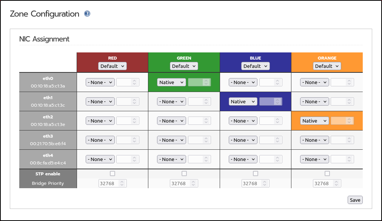This screenshot has width=382, height=221.
Task: Open the Zone Configuration help icon
Action: point(87,14)
